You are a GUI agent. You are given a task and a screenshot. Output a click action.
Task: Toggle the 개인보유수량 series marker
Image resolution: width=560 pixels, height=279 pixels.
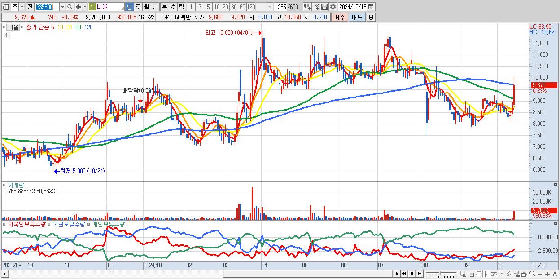point(89,224)
